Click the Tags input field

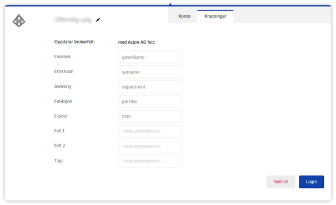point(150,161)
